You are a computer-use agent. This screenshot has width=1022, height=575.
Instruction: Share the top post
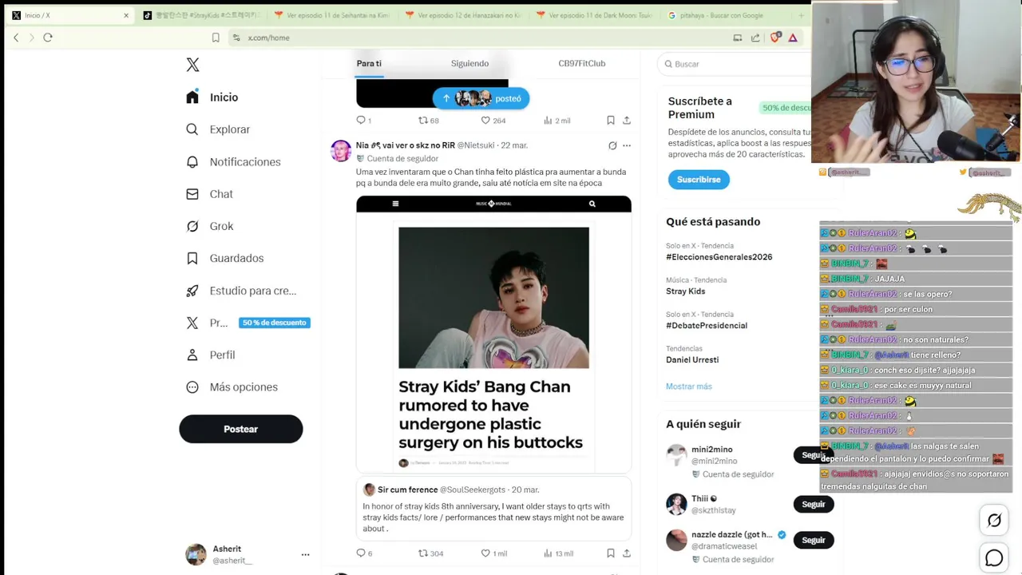pyautogui.click(x=627, y=121)
